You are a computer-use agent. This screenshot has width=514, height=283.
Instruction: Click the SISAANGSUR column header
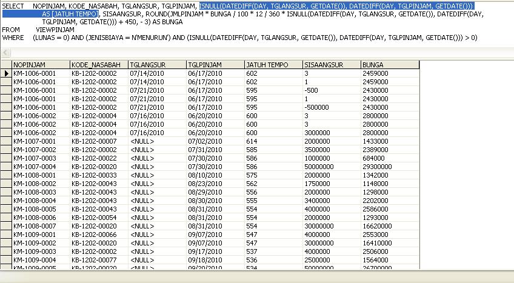click(332, 65)
